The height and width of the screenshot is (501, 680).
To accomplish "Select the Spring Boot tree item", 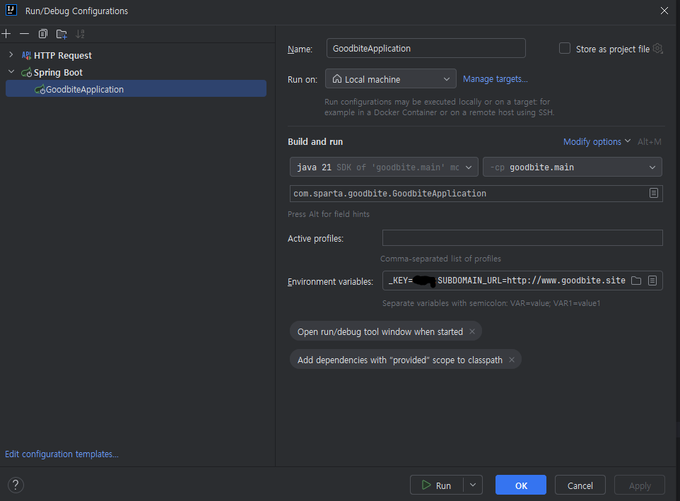I will pos(58,72).
